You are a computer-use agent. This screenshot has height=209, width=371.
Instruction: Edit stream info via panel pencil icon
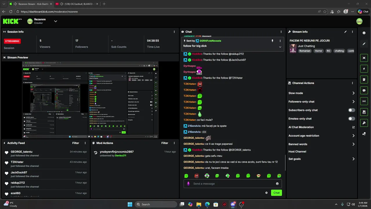(x=345, y=32)
